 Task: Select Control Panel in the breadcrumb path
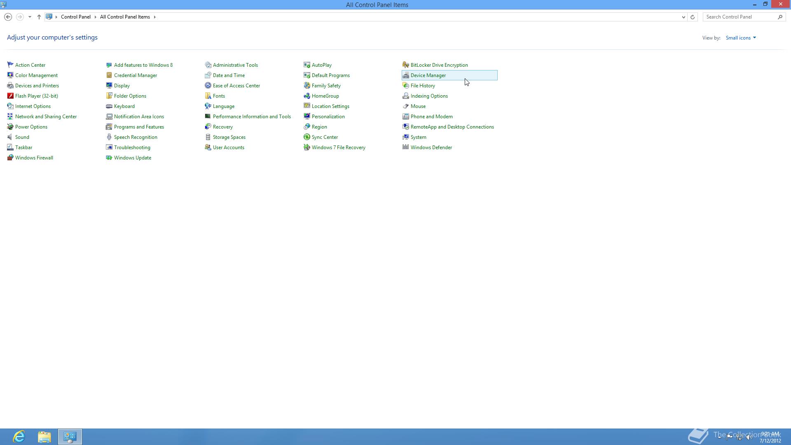click(75, 17)
